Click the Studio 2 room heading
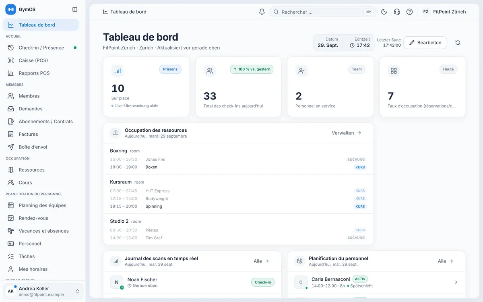Viewport: 483px width, 302px height. coord(119,221)
